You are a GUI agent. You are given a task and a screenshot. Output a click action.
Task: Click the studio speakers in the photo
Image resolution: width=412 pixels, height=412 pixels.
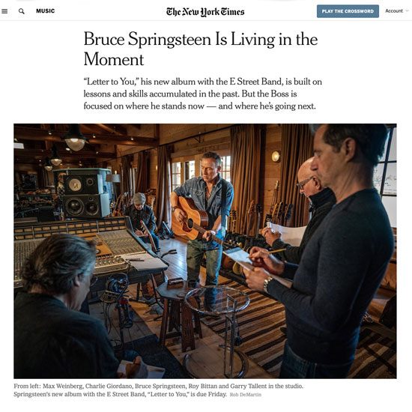coord(85,196)
